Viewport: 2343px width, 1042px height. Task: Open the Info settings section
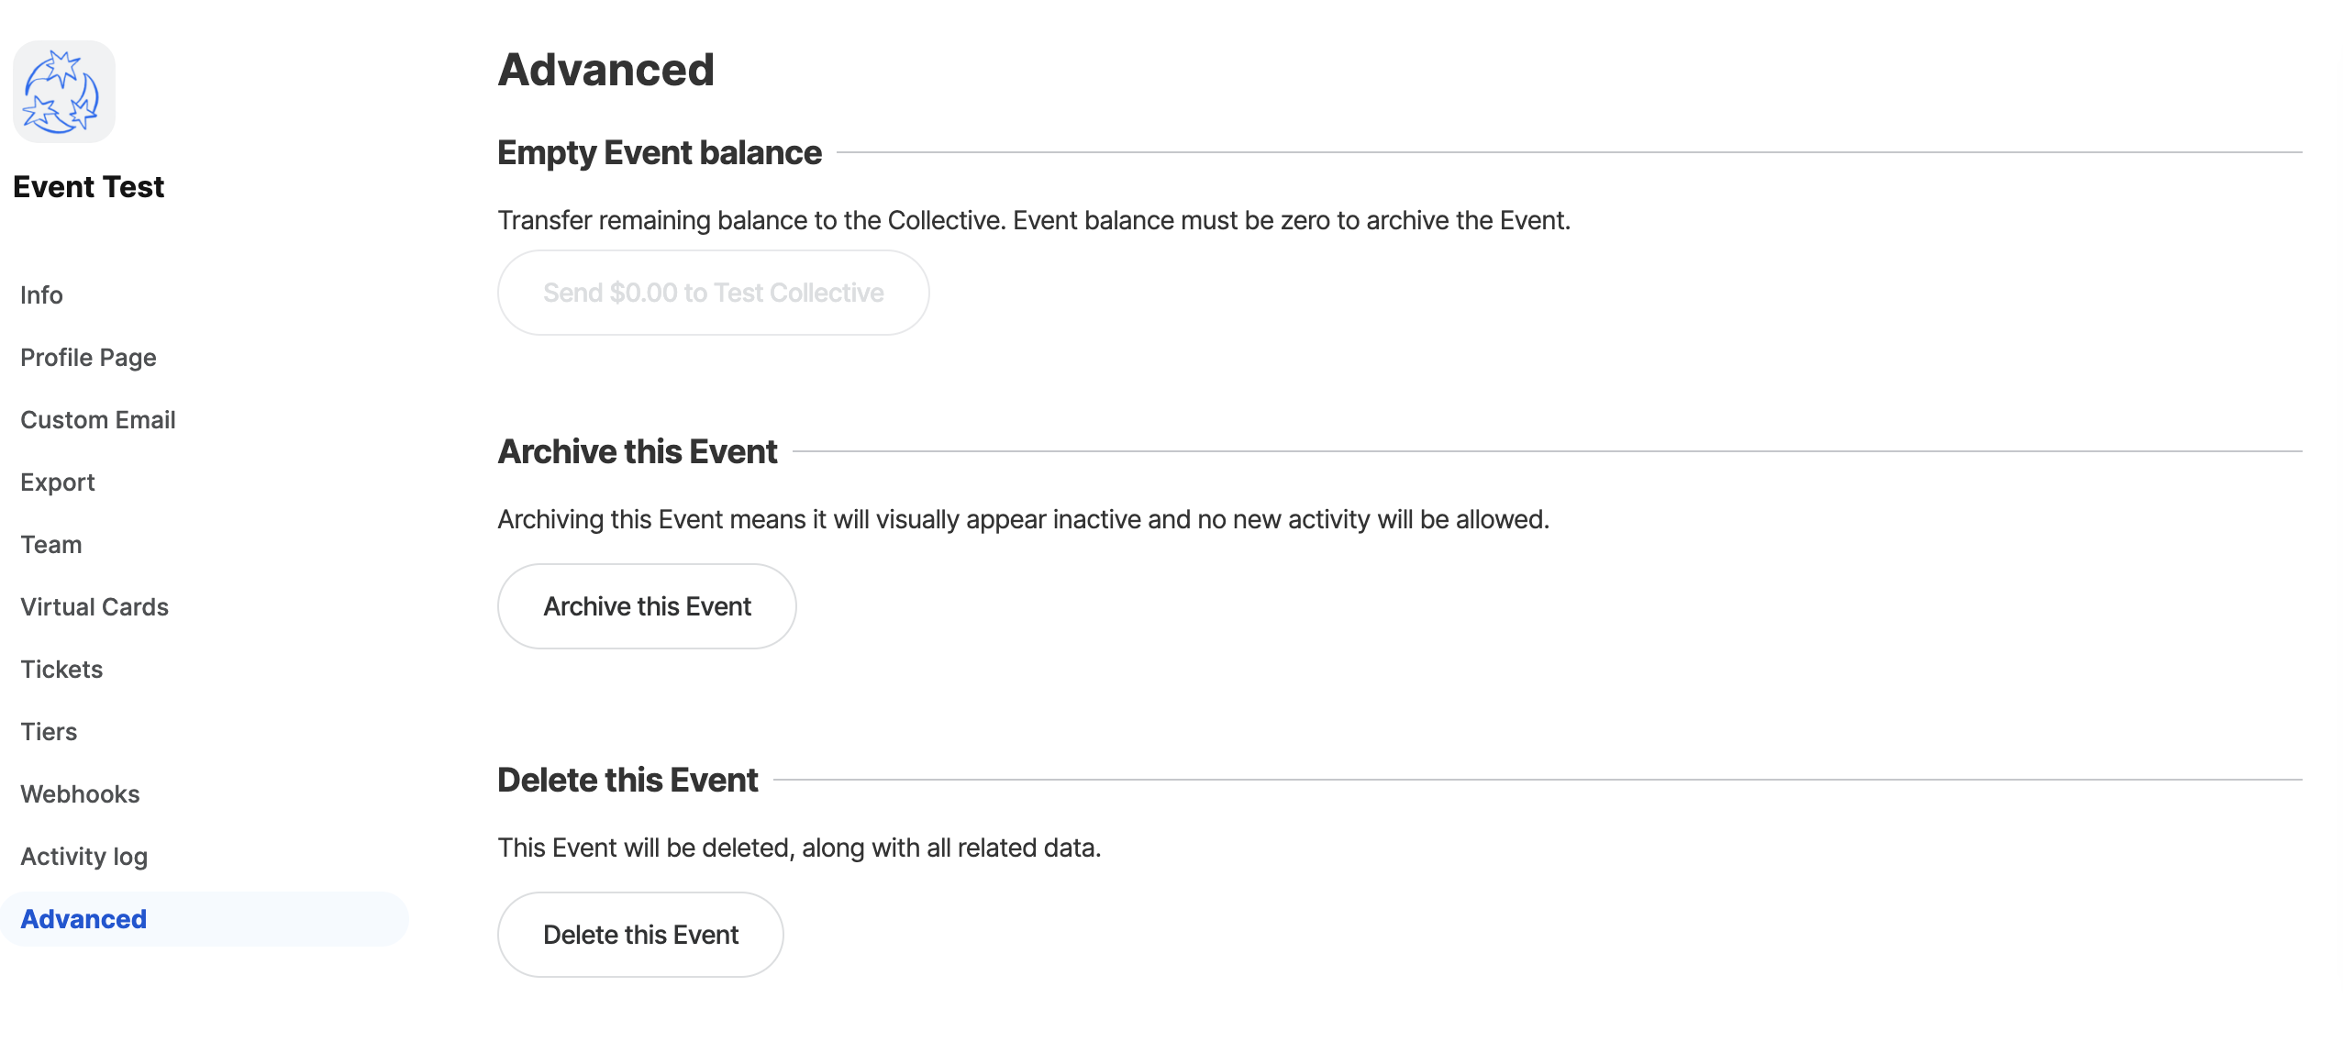(41, 295)
